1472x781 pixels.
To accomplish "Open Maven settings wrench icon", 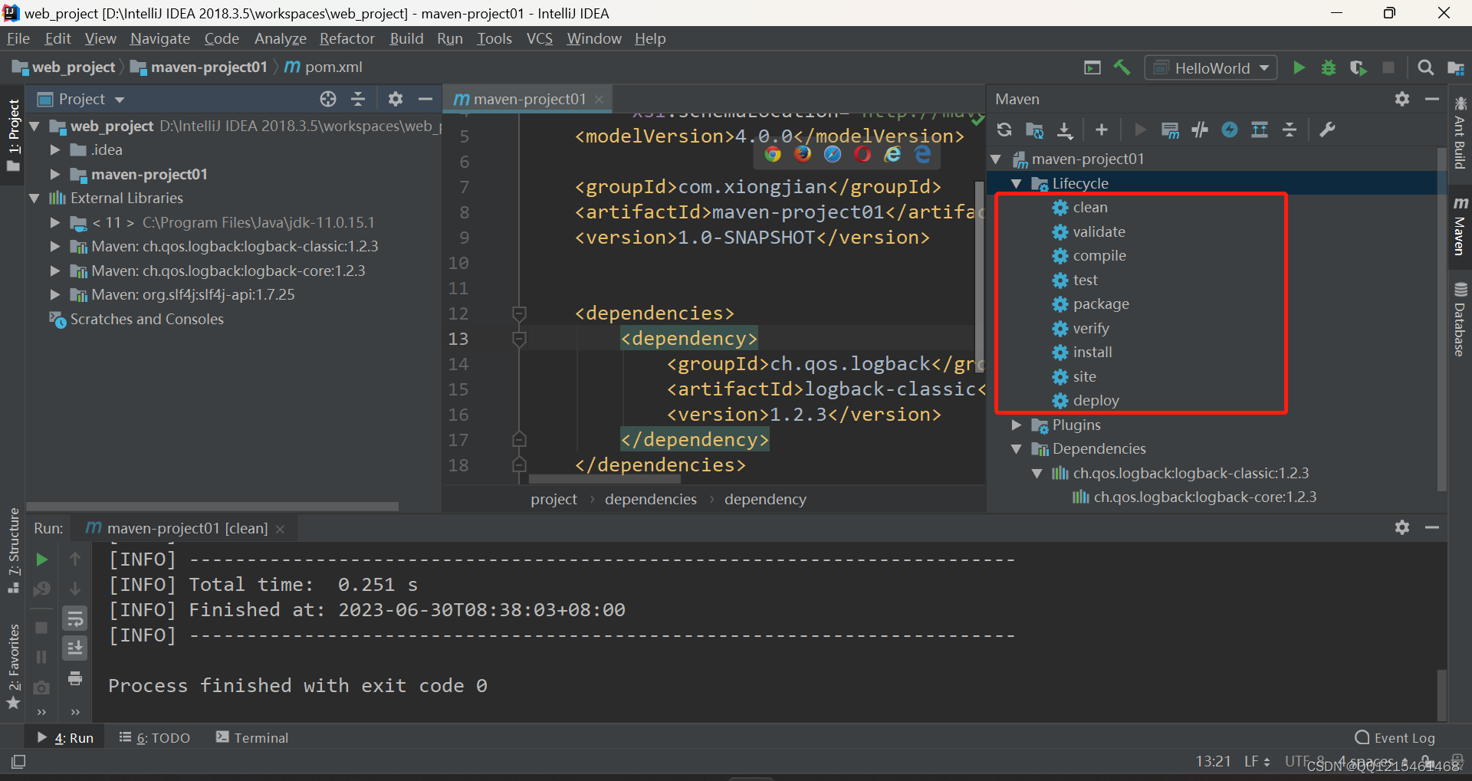I will (1327, 130).
